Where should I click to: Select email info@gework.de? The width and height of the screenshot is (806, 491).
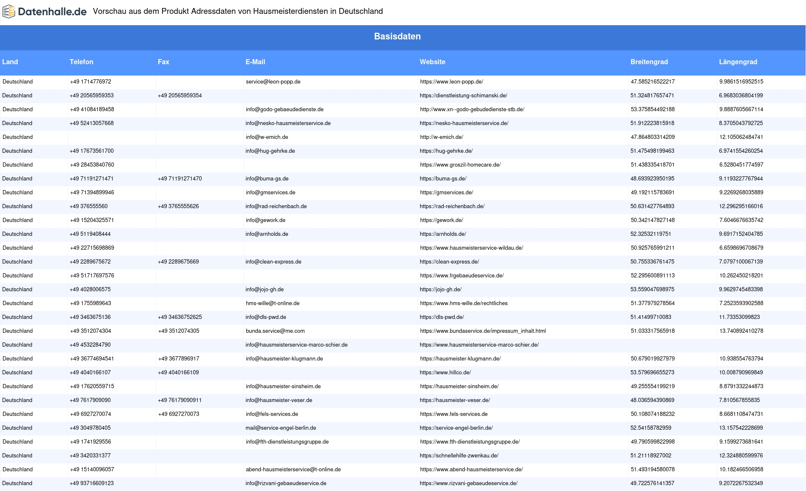[x=266, y=220]
